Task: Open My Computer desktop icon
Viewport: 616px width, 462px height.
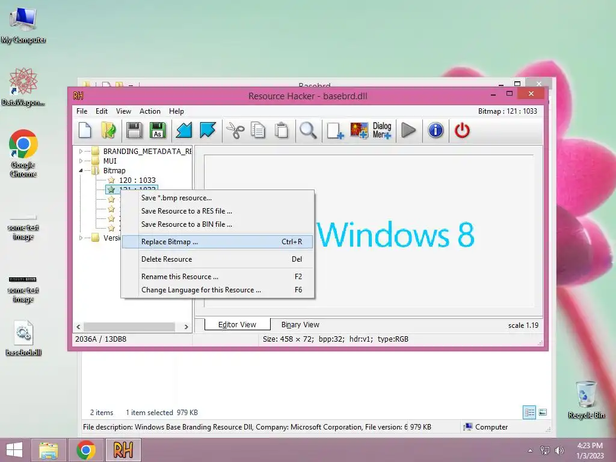Action: click(23, 25)
